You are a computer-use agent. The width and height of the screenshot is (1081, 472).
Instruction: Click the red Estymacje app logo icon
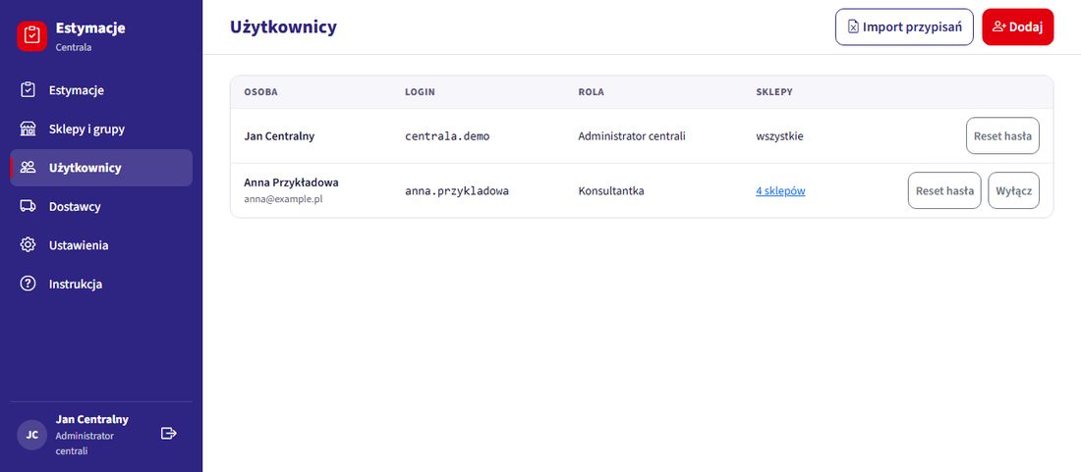[x=31, y=35]
